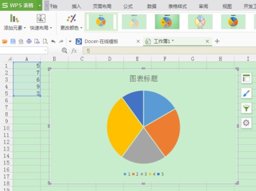
Task: Expand the 快速布局 dropdown arrow
Action: [x=51, y=28]
